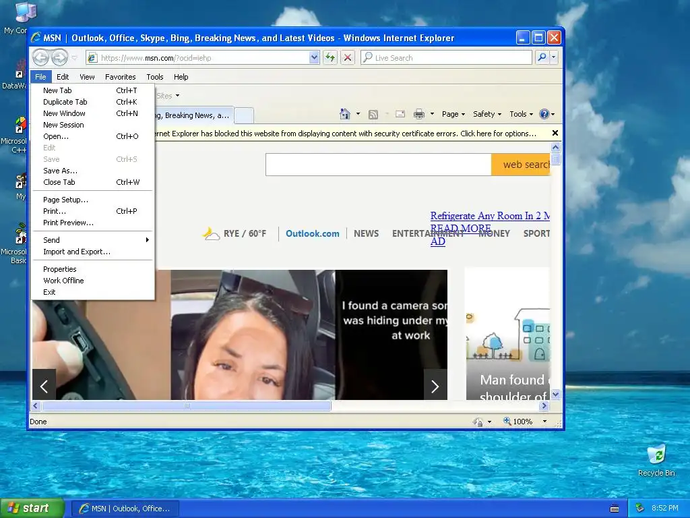Click the RSS Feeds toolbar icon

tap(373, 115)
